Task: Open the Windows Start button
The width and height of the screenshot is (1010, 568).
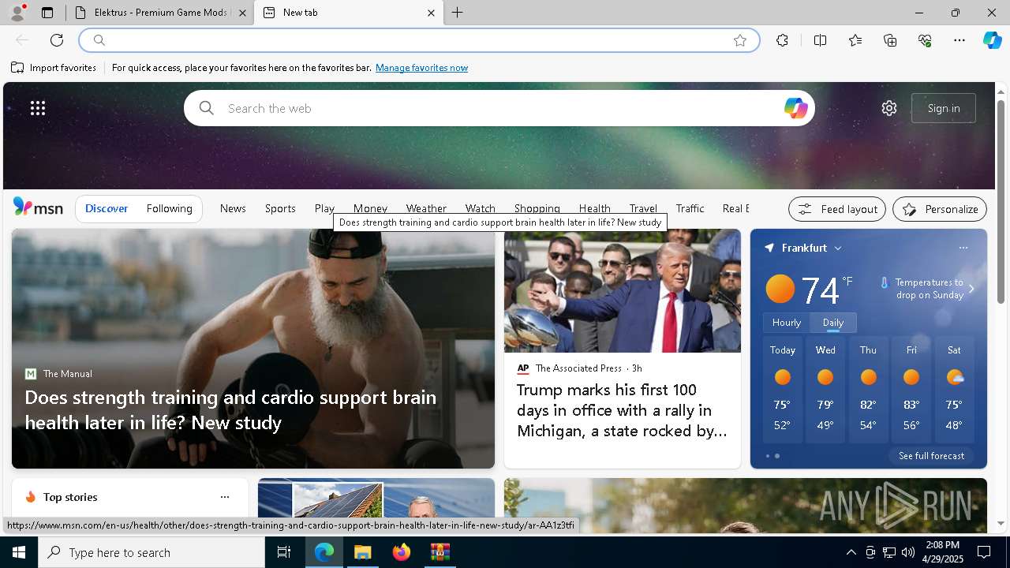Action: click(19, 552)
